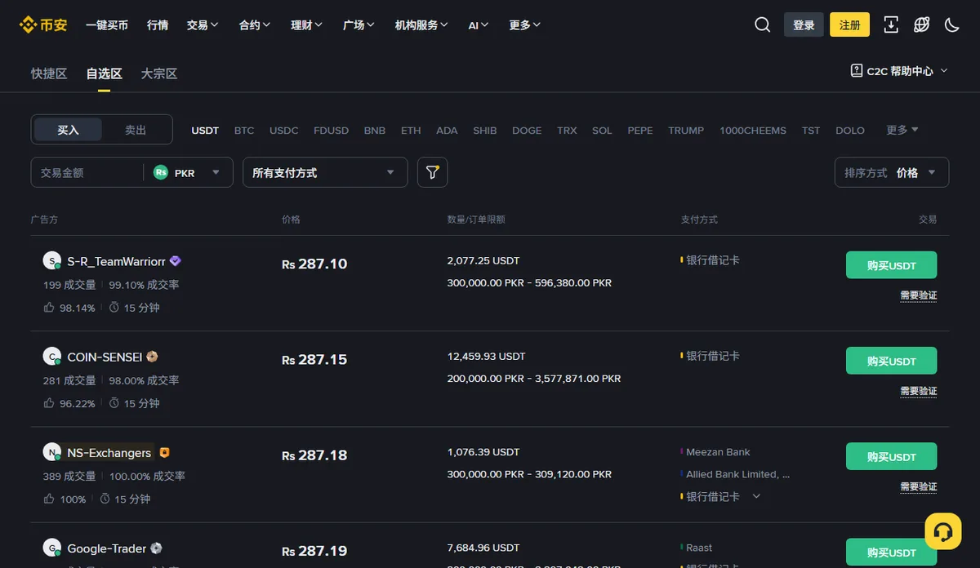Viewport: 980px width, 568px height.
Task: Click the download app icon in the header
Action: [x=891, y=24]
